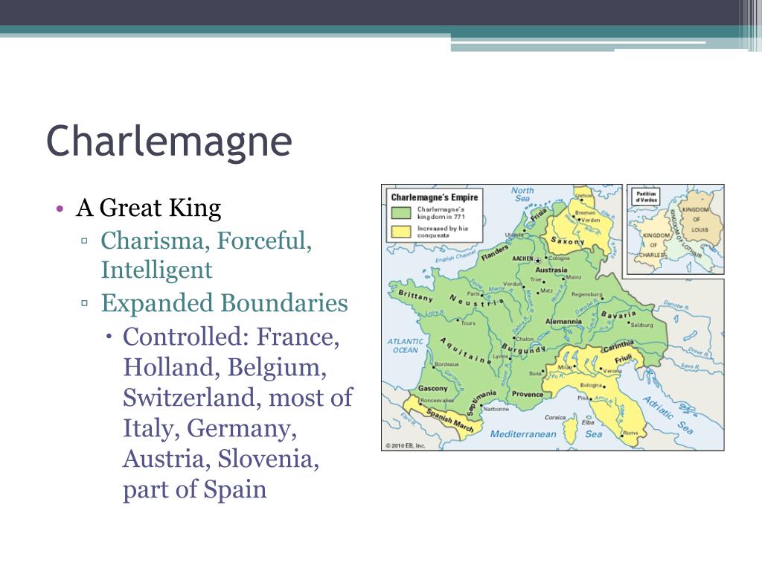Click the "Austrasia" label on the map
This screenshot has width=762, height=572.
click(551, 270)
